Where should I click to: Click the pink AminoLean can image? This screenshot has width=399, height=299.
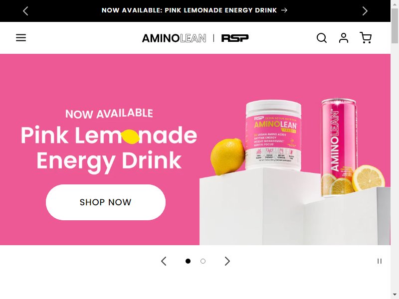click(x=339, y=148)
